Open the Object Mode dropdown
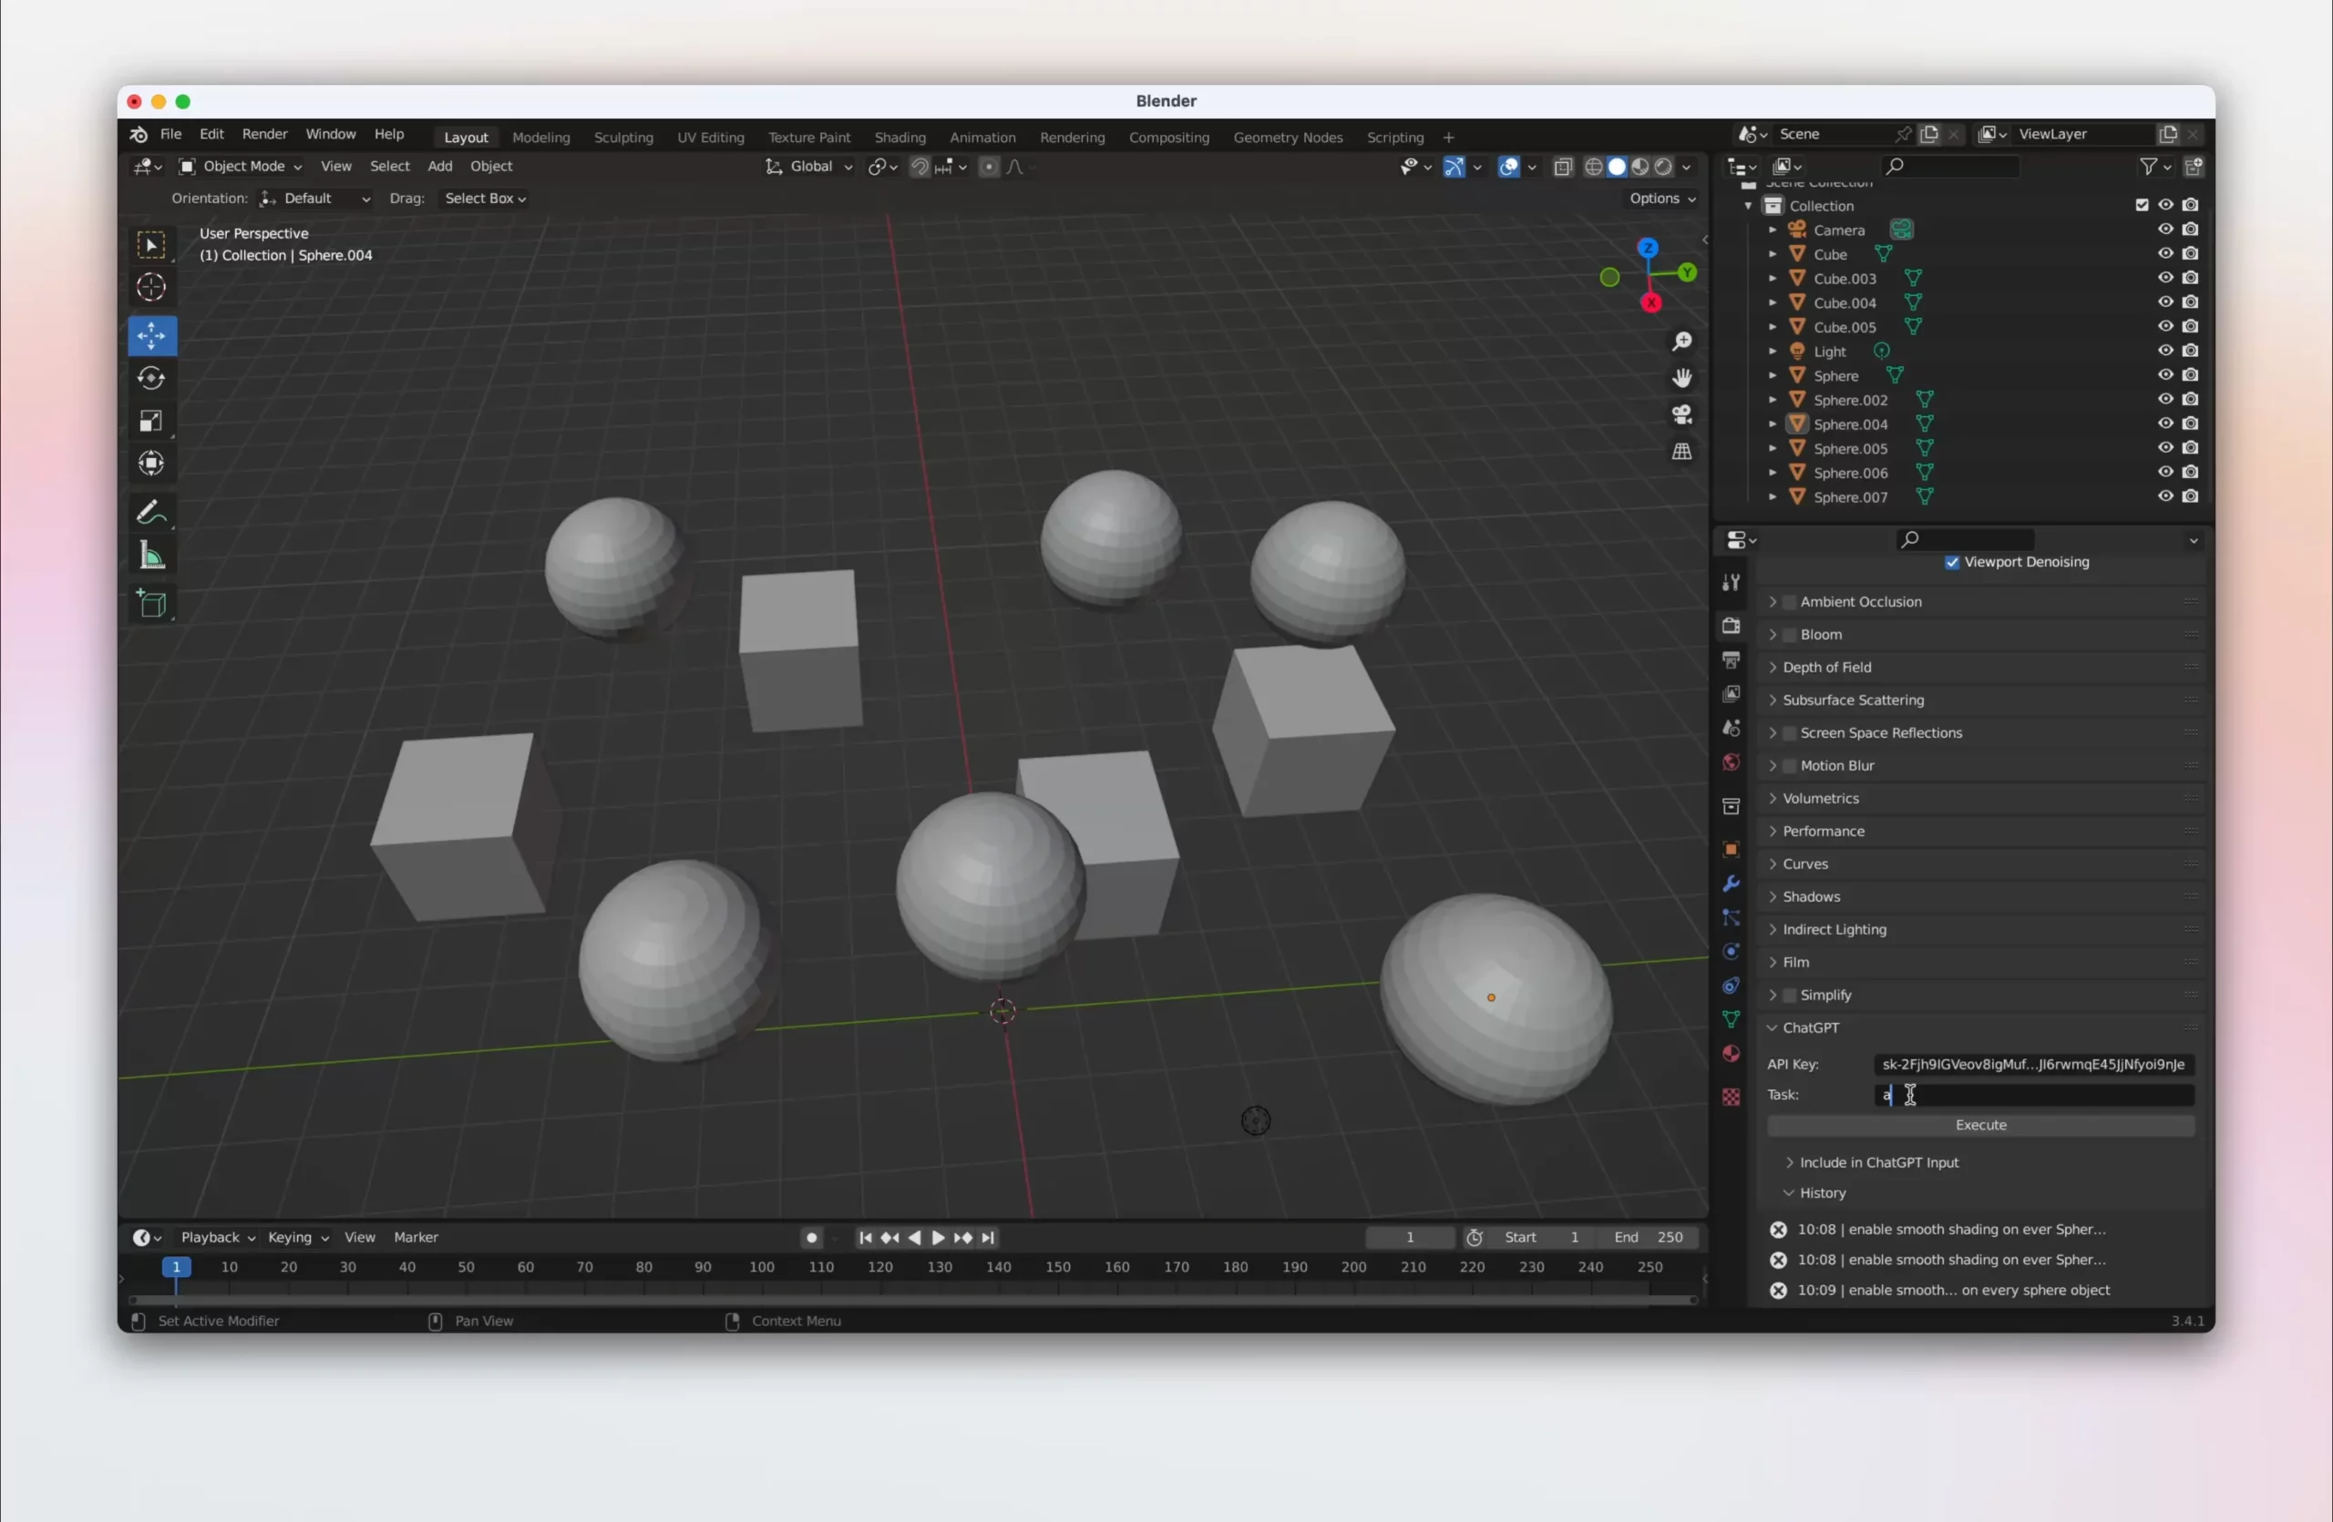 242,167
